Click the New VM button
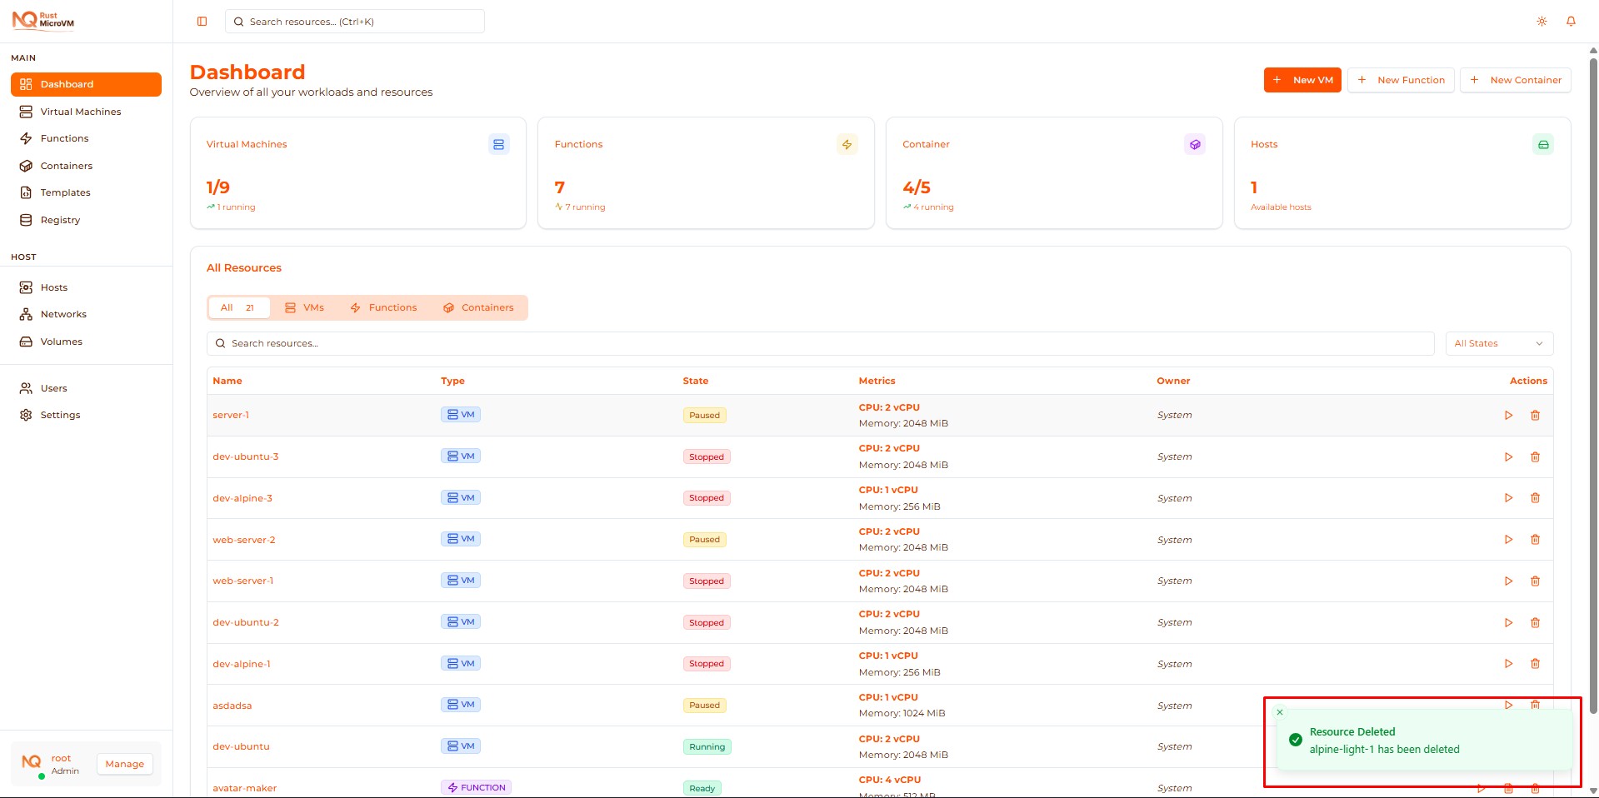The width and height of the screenshot is (1599, 798). pyautogui.click(x=1302, y=80)
